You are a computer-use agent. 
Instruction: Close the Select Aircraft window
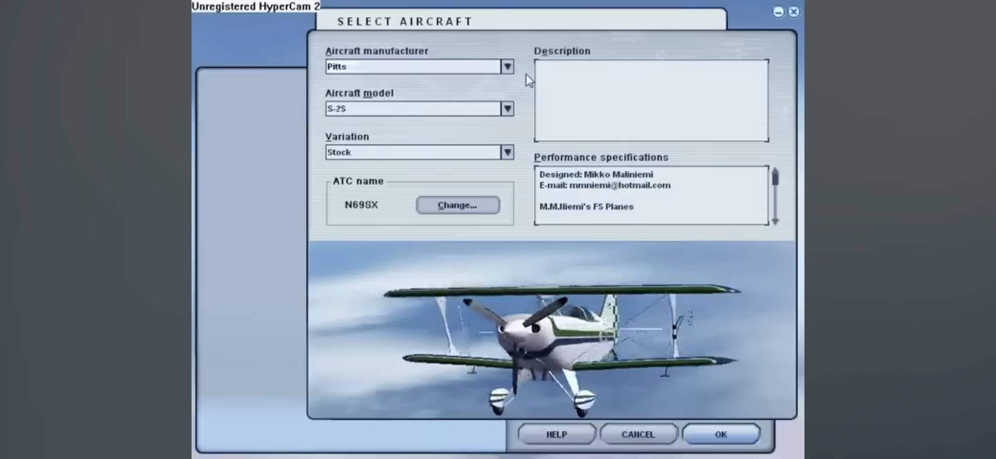tap(794, 12)
